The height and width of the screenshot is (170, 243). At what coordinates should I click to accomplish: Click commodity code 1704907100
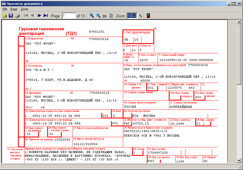158,153
